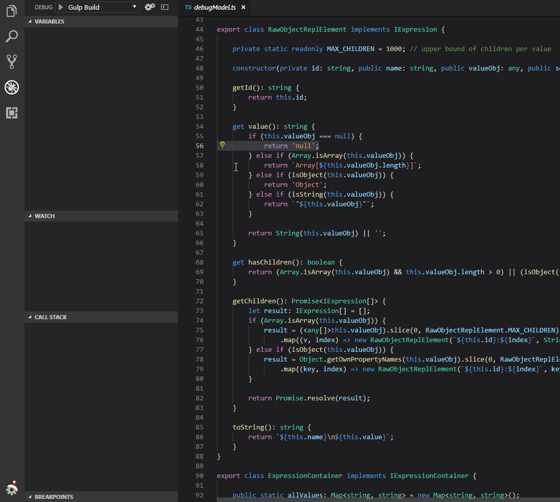560x502 pixels.
Task: Start debugging with the green play button
Action: tap(60, 7)
